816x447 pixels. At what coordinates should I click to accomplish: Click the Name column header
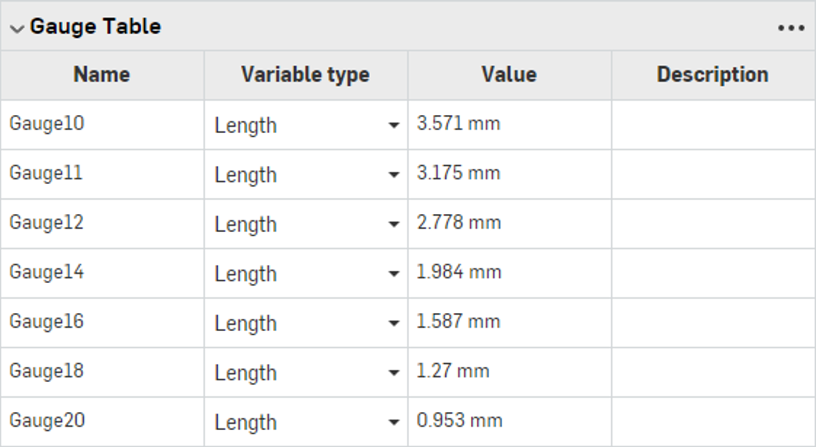(101, 74)
